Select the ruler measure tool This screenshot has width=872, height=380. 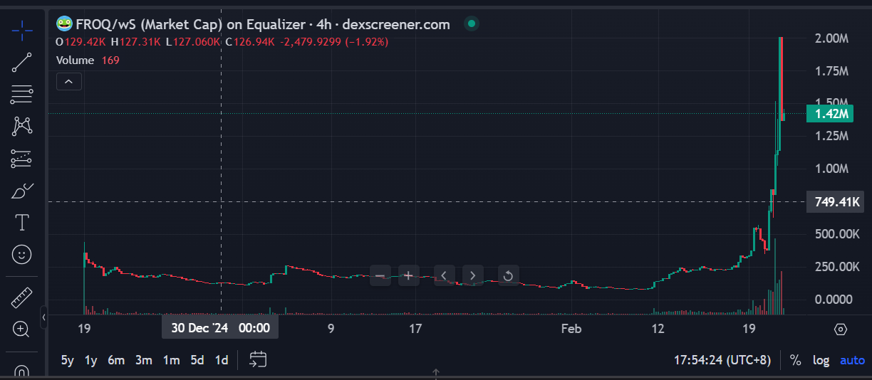22,297
